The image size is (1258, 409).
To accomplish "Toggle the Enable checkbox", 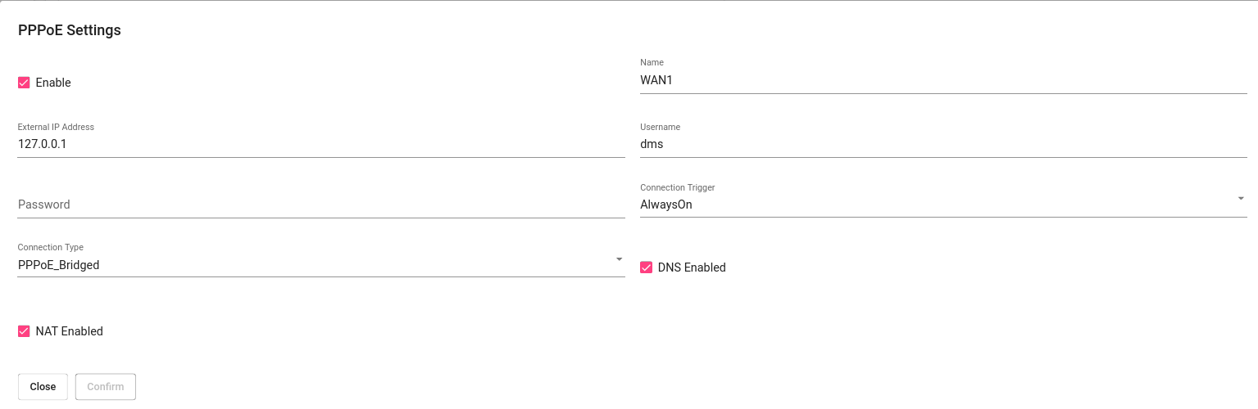I will pos(24,83).
